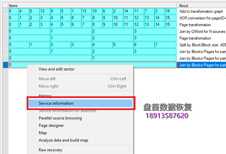226x154 pixels.
Task: Select Service information menu entry
Action: (x=56, y=103)
